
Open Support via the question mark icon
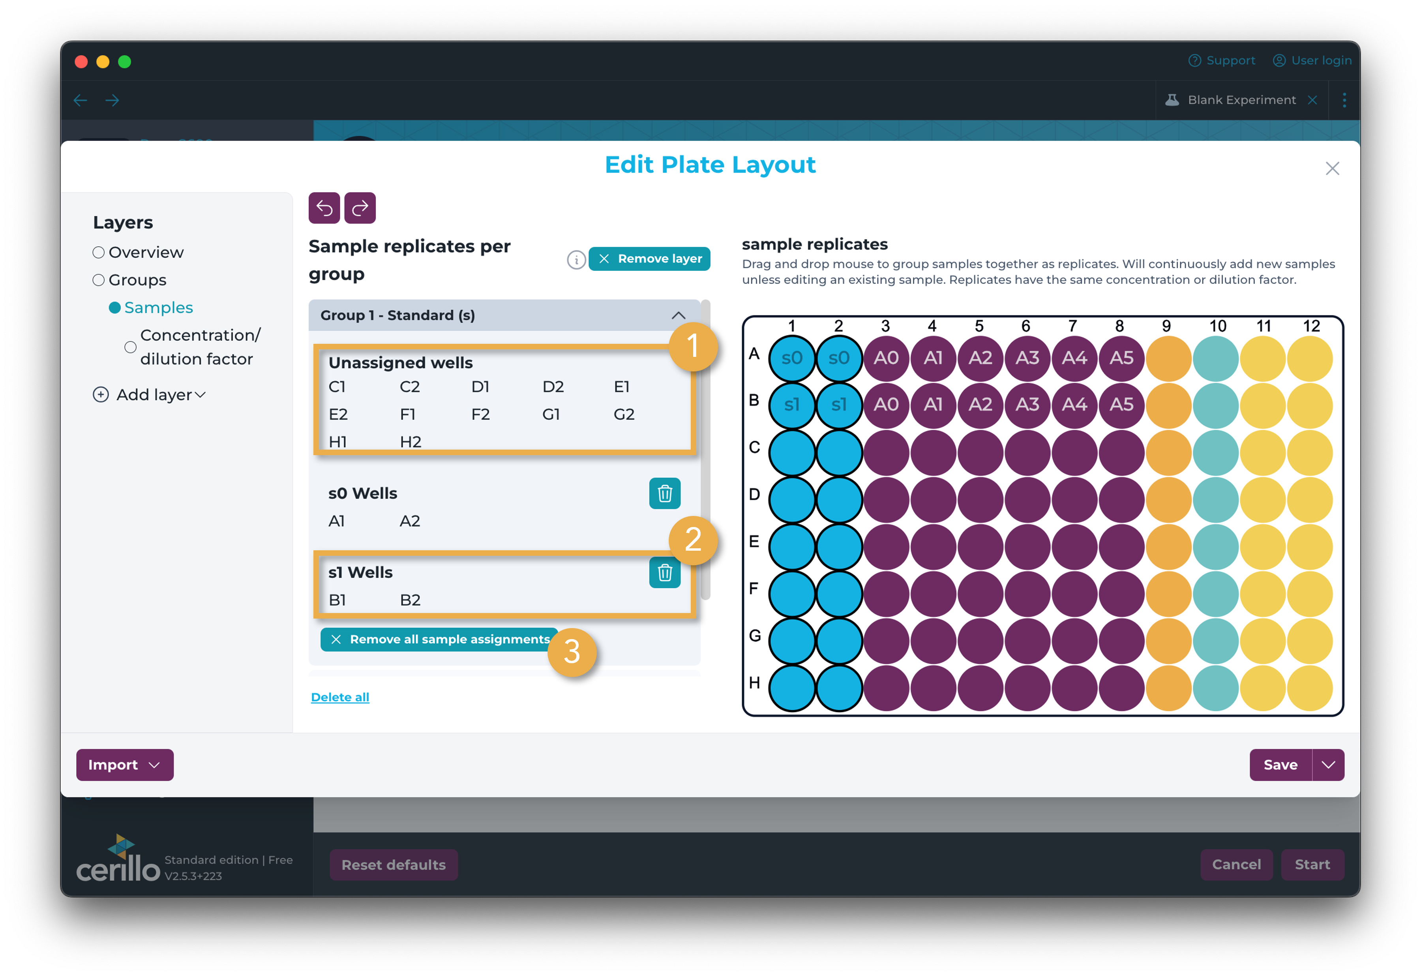pos(1194,60)
